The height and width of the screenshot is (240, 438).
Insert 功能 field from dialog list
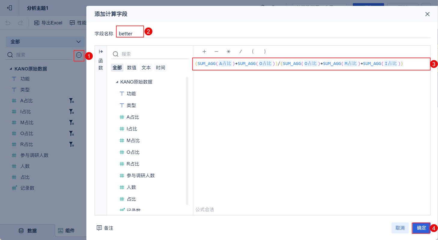[x=131, y=94]
